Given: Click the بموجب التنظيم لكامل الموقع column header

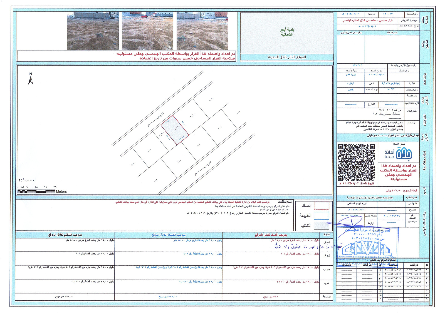Looking at the screenshot, I should pos(65,235).
